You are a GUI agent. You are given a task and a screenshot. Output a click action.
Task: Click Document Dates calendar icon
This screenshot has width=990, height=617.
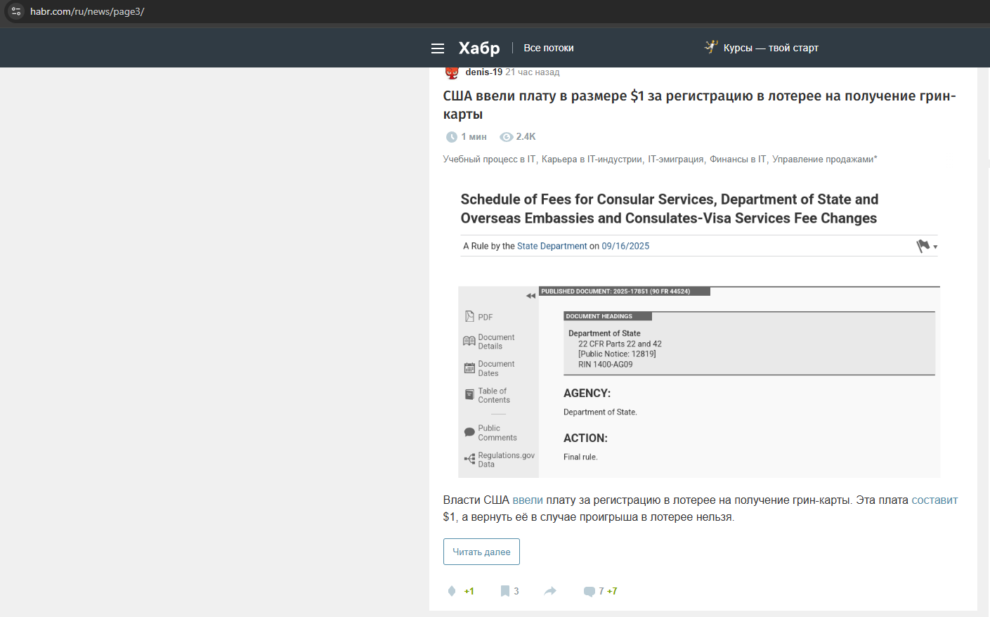tap(469, 368)
